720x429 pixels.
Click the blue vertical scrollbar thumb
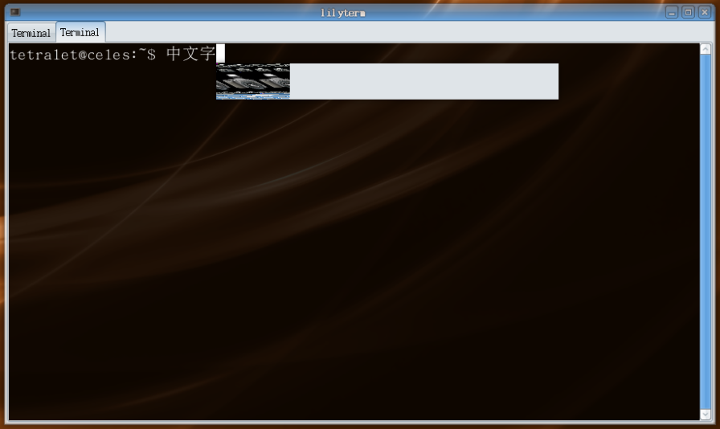[x=706, y=231]
